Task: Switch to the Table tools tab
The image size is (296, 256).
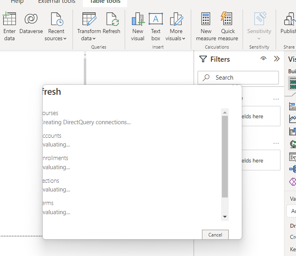Action: pyautogui.click(x=105, y=2)
